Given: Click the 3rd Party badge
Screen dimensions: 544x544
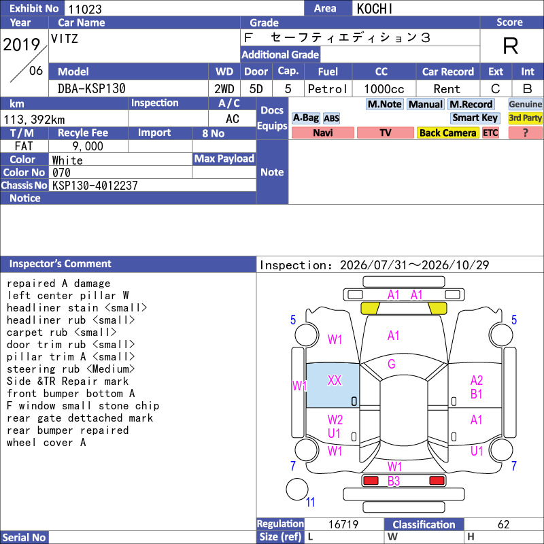Looking at the screenshot, I should [x=525, y=118].
